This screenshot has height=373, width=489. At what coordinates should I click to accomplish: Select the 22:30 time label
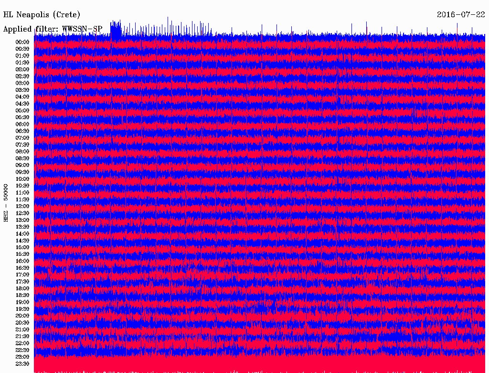click(x=22, y=350)
